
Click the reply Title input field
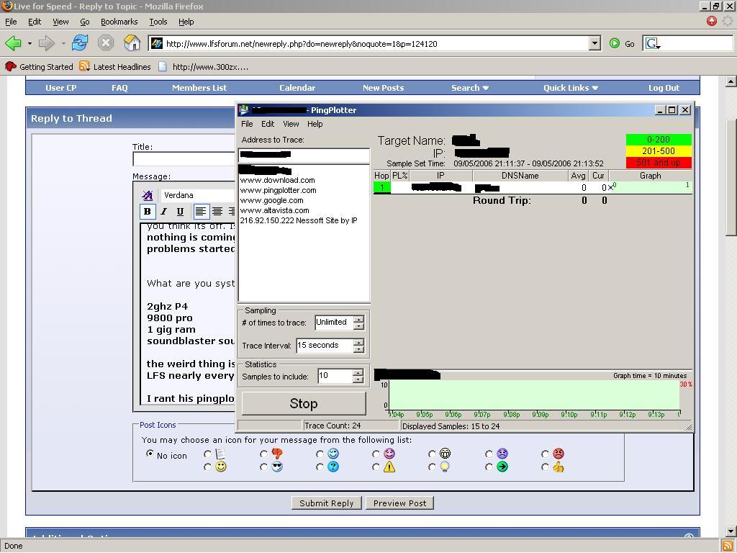click(x=184, y=159)
